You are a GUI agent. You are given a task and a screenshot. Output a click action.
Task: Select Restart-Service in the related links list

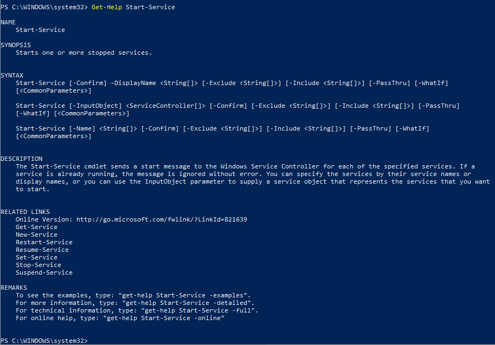pos(44,242)
